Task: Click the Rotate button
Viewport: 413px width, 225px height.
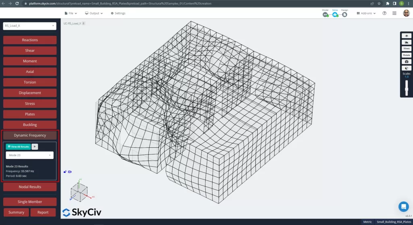Action: [x=407, y=55]
